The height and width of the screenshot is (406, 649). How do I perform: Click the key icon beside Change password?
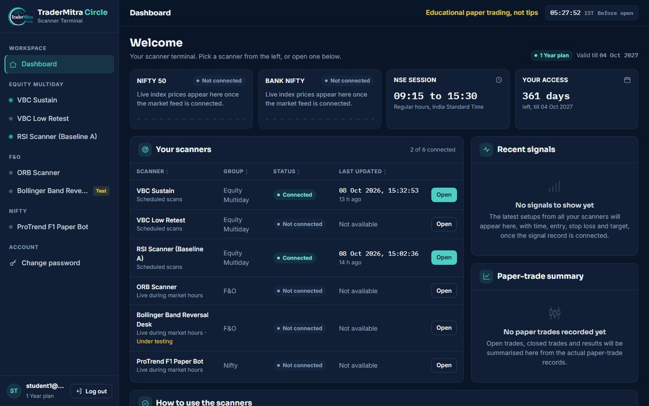click(13, 263)
